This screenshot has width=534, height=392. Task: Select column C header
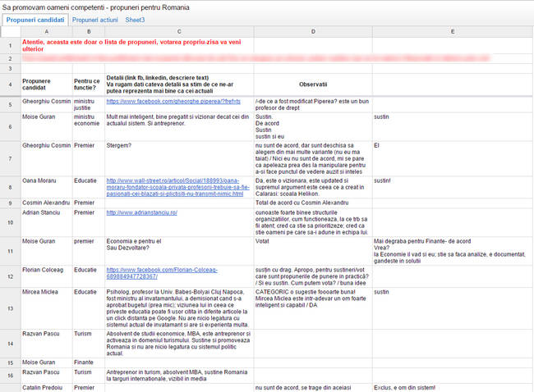pos(179,32)
